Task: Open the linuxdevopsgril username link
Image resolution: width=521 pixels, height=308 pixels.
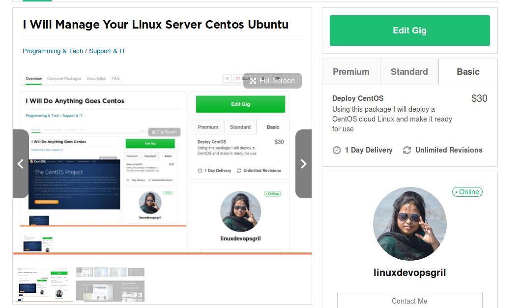Action: (409, 273)
